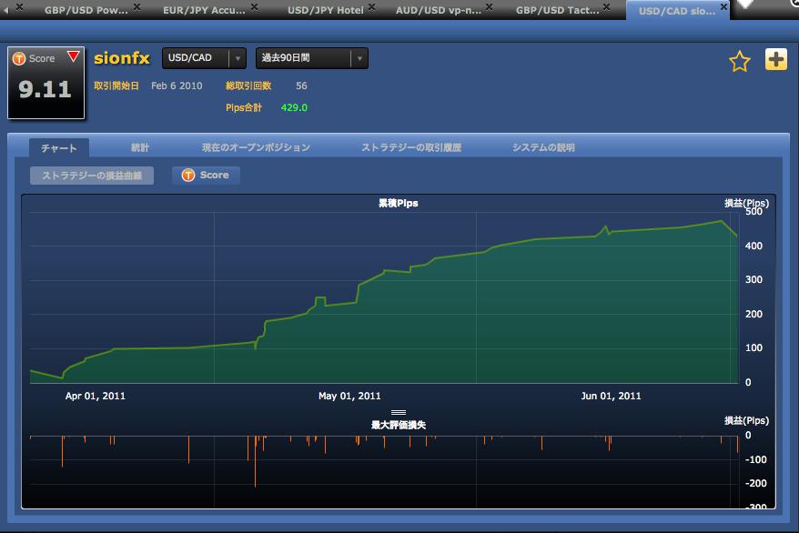
Task: Open the USD/CAD currency pair dropdown
Action: click(204, 58)
